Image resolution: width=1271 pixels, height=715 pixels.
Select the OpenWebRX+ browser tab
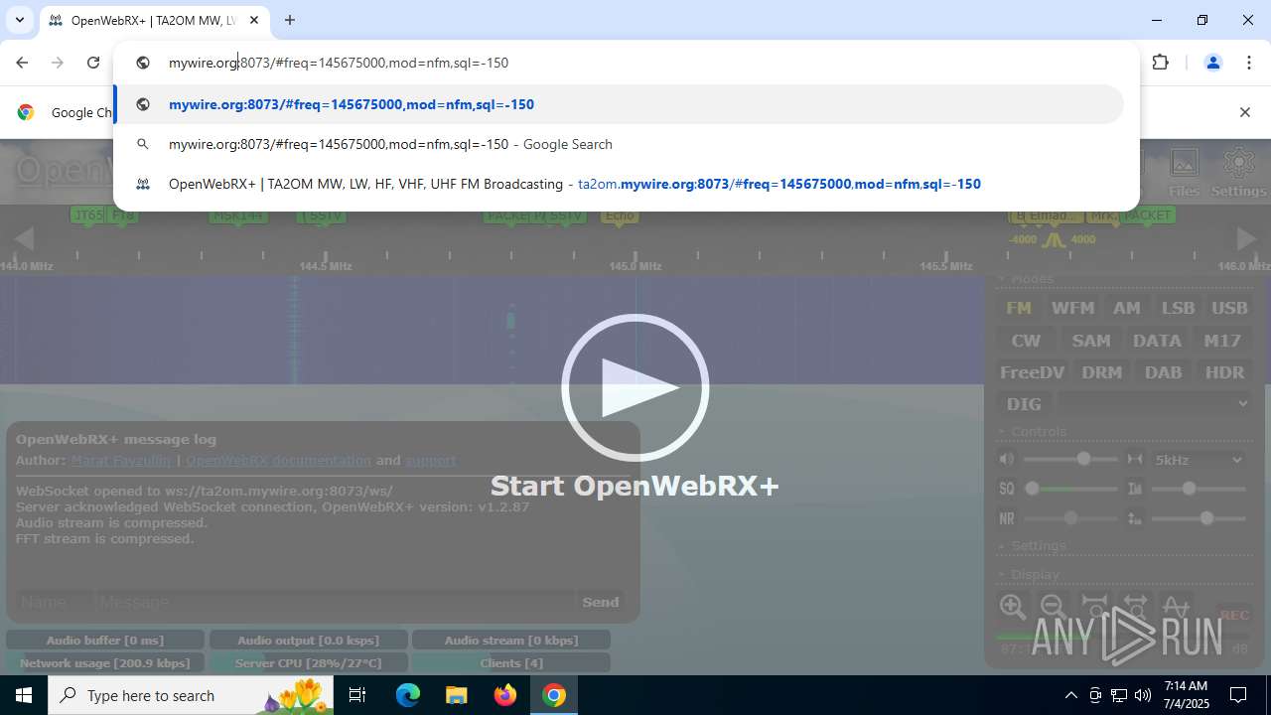click(155, 20)
